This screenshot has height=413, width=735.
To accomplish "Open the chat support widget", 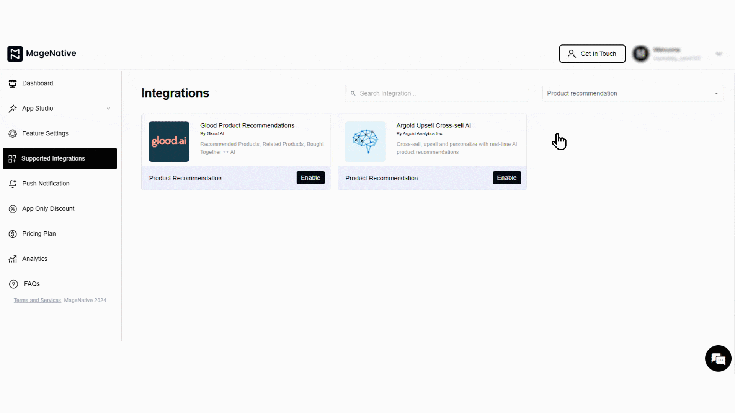I will click(718, 358).
